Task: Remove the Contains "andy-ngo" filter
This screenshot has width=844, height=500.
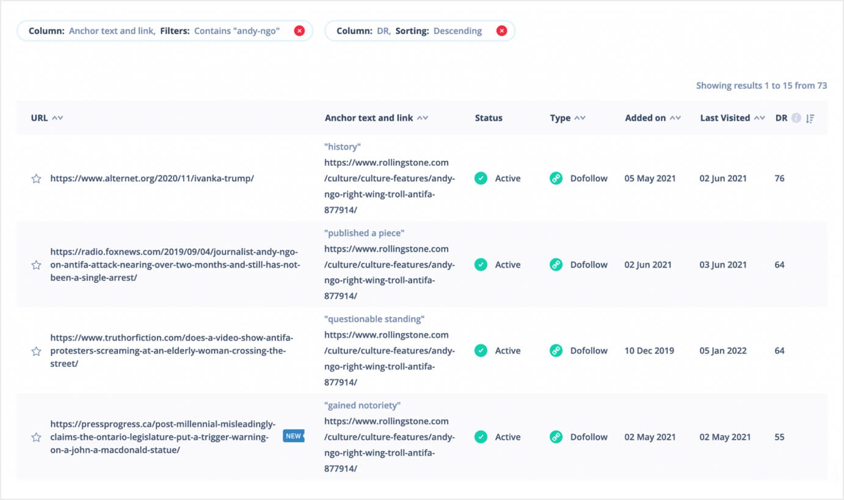Action: [x=299, y=30]
